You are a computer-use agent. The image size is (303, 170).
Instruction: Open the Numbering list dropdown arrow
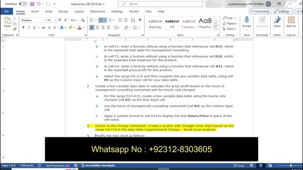pos(105,20)
